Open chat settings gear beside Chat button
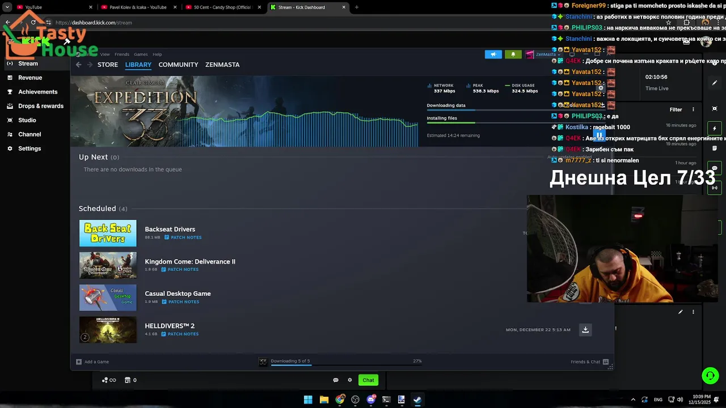 350,380
